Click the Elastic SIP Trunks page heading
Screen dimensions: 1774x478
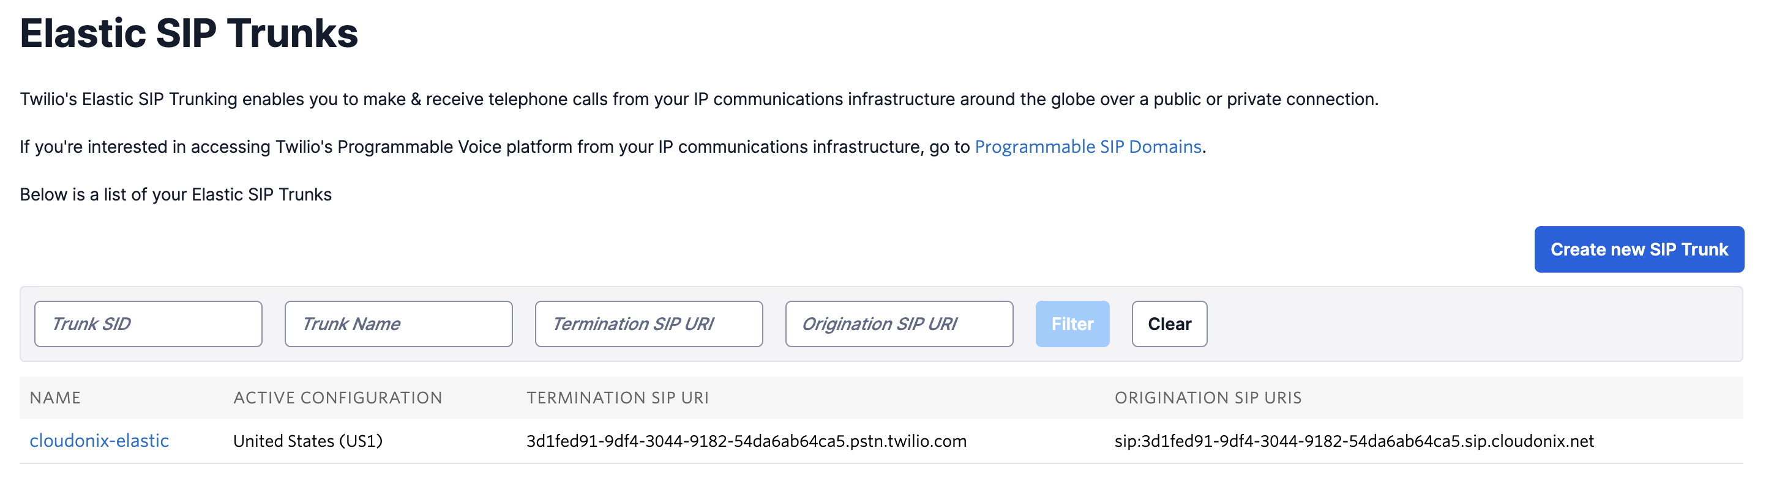pos(189,34)
